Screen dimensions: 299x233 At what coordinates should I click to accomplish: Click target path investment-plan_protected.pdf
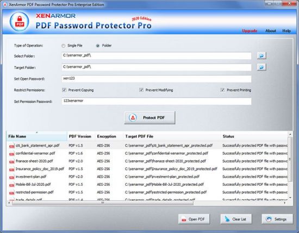click(x=163, y=177)
